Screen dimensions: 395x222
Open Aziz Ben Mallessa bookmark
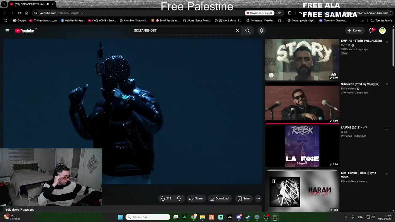click(73, 21)
